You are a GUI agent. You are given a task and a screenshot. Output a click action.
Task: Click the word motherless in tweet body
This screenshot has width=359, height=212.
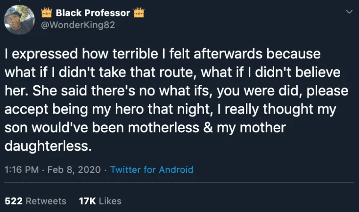tap(163, 127)
